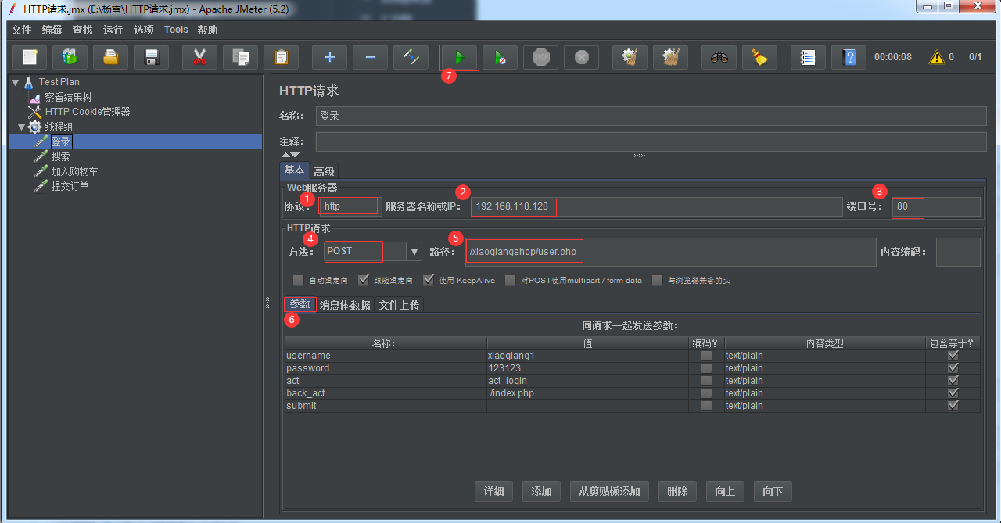Screen dimensions: 1001x523
Task: Check the 编码 checkbox for the username row
Action: point(707,356)
